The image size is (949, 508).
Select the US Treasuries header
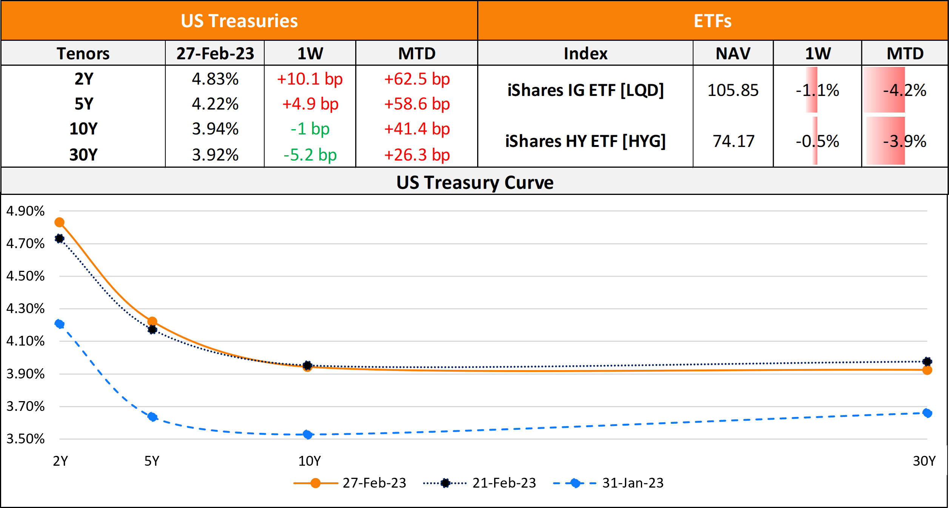coord(239,21)
